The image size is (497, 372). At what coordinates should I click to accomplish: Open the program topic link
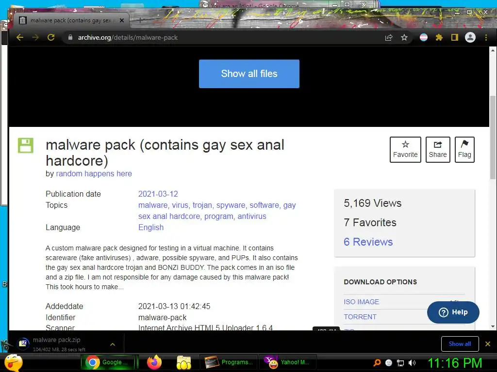click(x=219, y=217)
